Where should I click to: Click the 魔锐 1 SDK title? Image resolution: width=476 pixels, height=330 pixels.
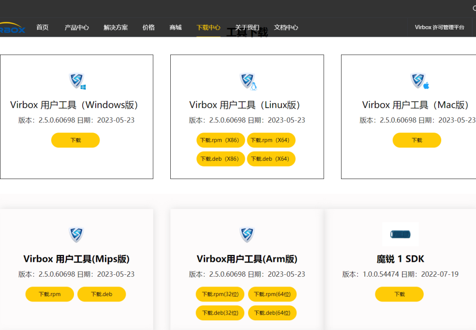click(x=400, y=259)
